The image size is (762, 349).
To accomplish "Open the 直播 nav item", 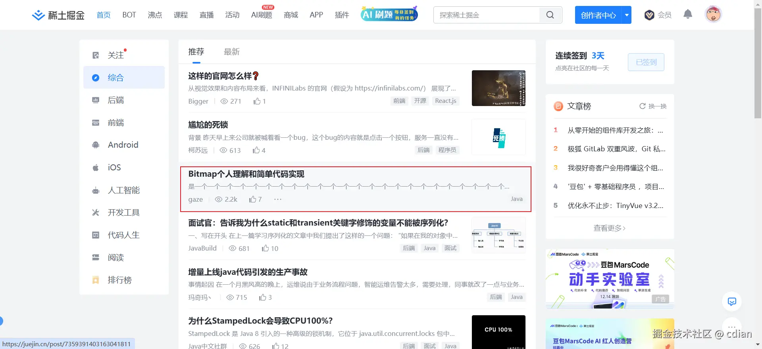I will (x=206, y=15).
